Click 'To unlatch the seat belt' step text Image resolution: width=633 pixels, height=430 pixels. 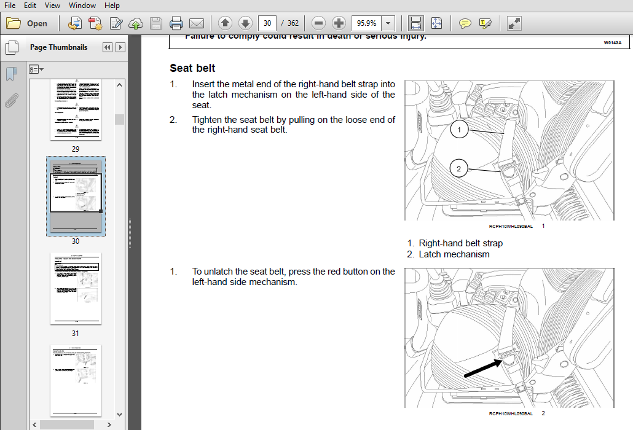pos(294,276)
